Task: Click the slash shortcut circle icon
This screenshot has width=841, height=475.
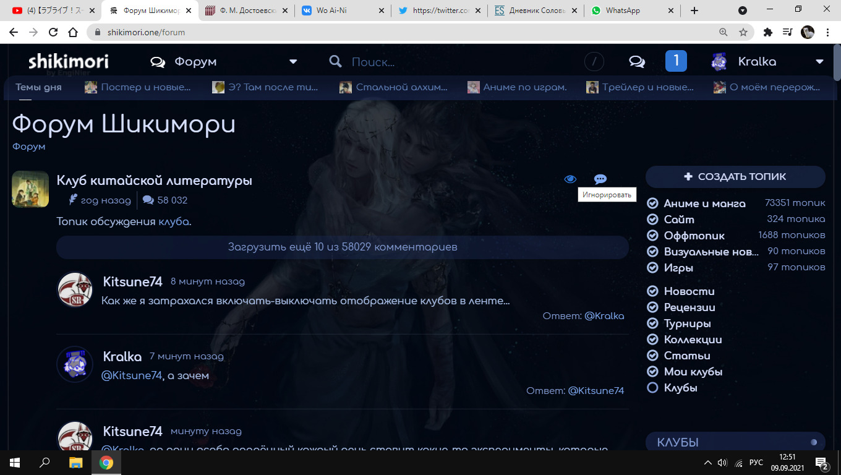Action: tap(594, 61)
